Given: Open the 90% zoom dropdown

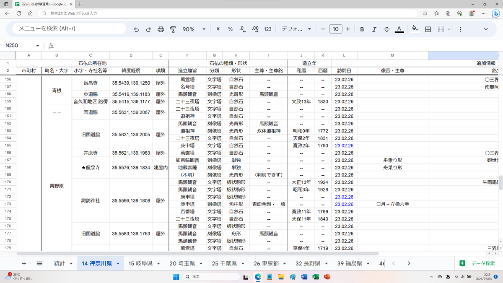Looking at the screenshot, I should (194, 29).
